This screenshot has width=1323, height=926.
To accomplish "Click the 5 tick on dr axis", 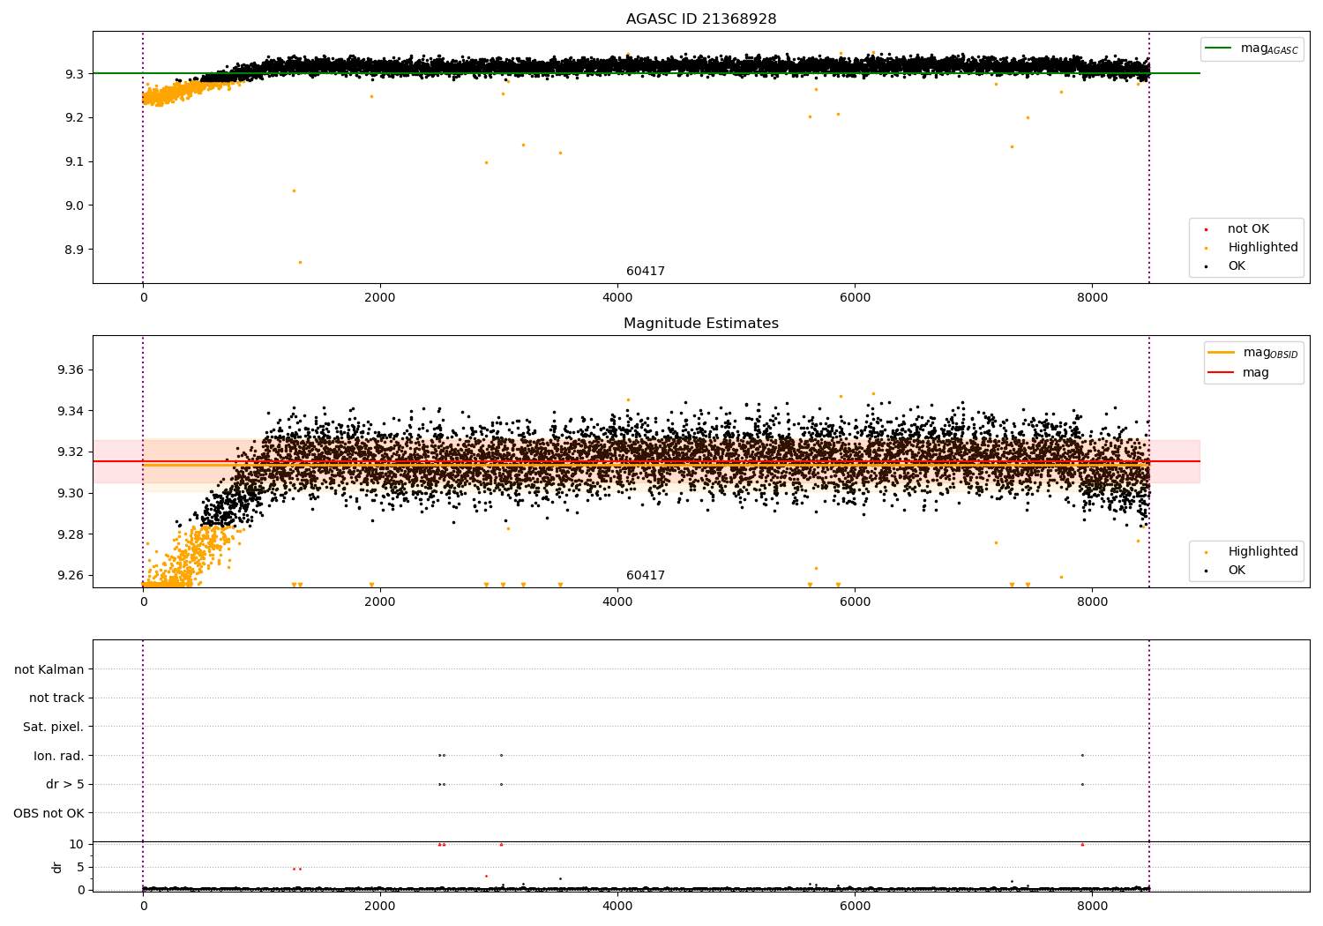I will [x=80, y=868].
